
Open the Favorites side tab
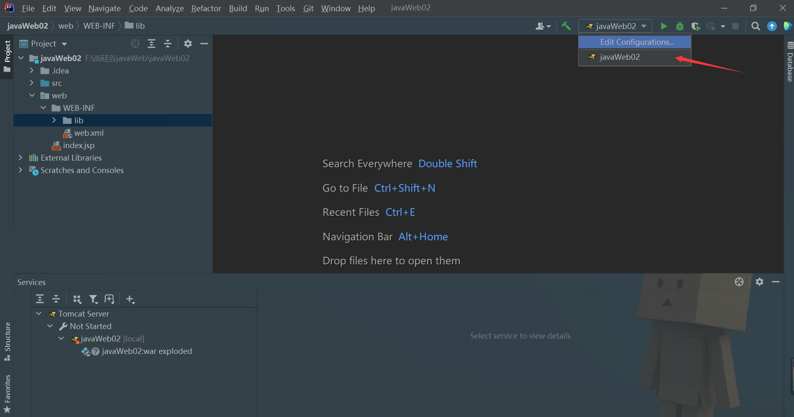[7, 393]
